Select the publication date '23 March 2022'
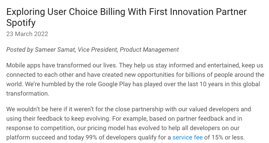This screenshot has width=269, height=143. coord(27,34)
